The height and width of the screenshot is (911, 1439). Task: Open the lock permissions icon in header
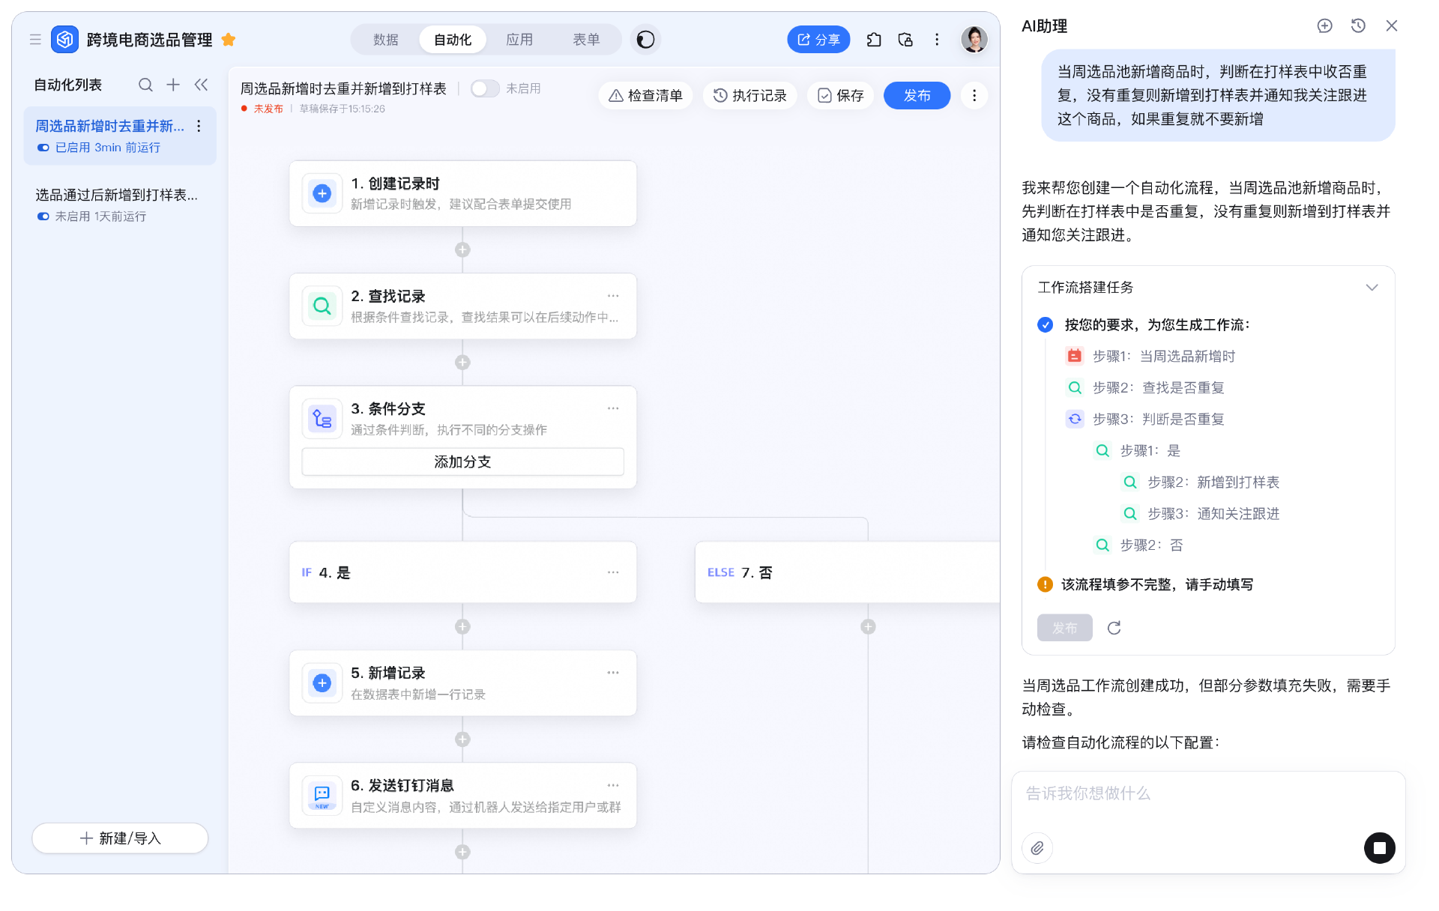905,40
